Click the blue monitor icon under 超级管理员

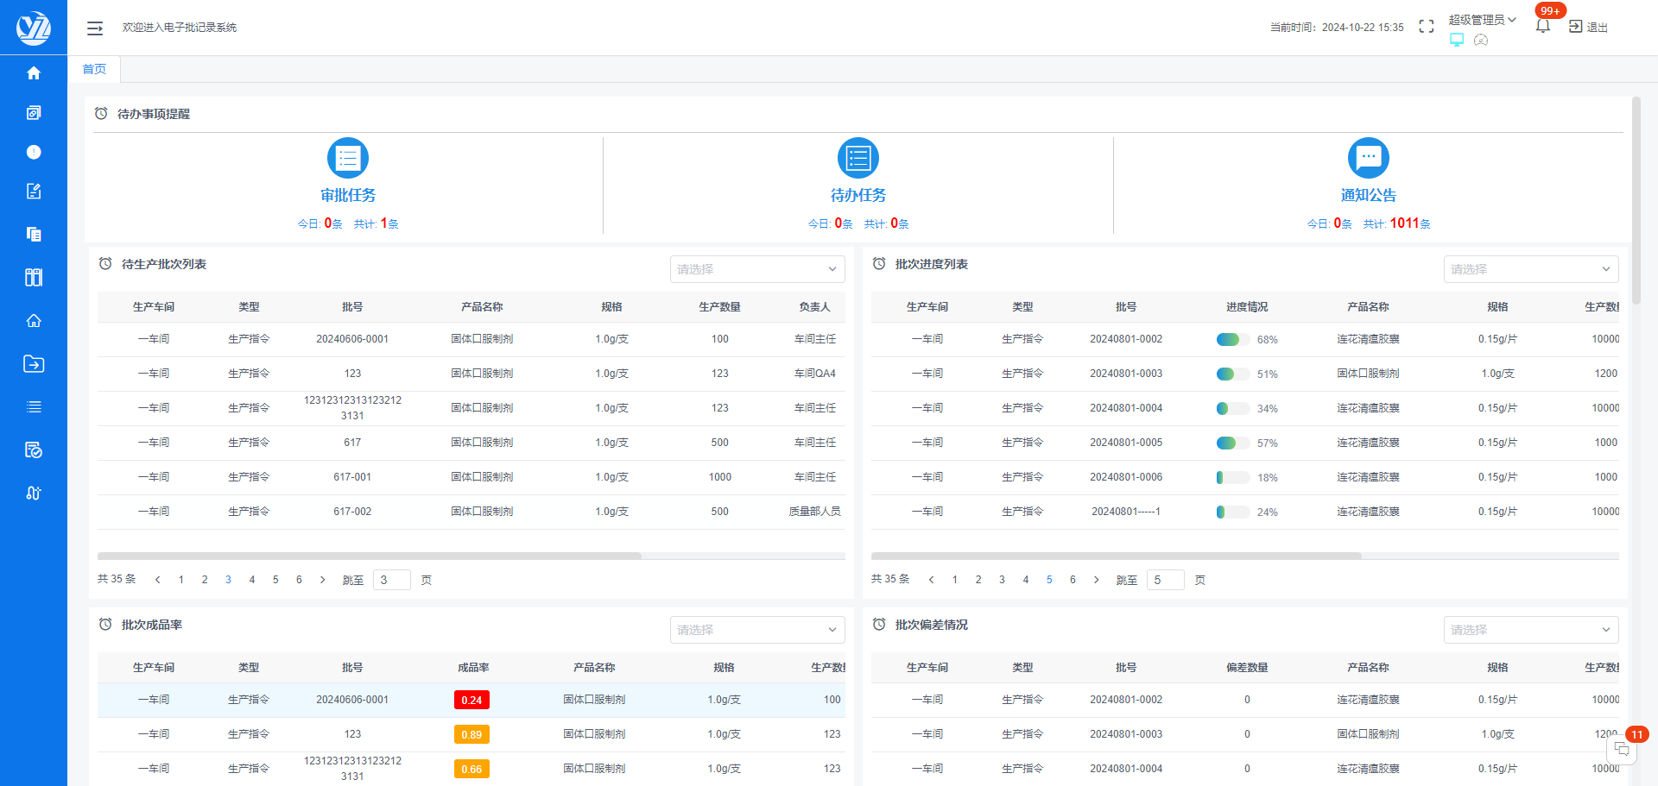(x=1457, y=40)
